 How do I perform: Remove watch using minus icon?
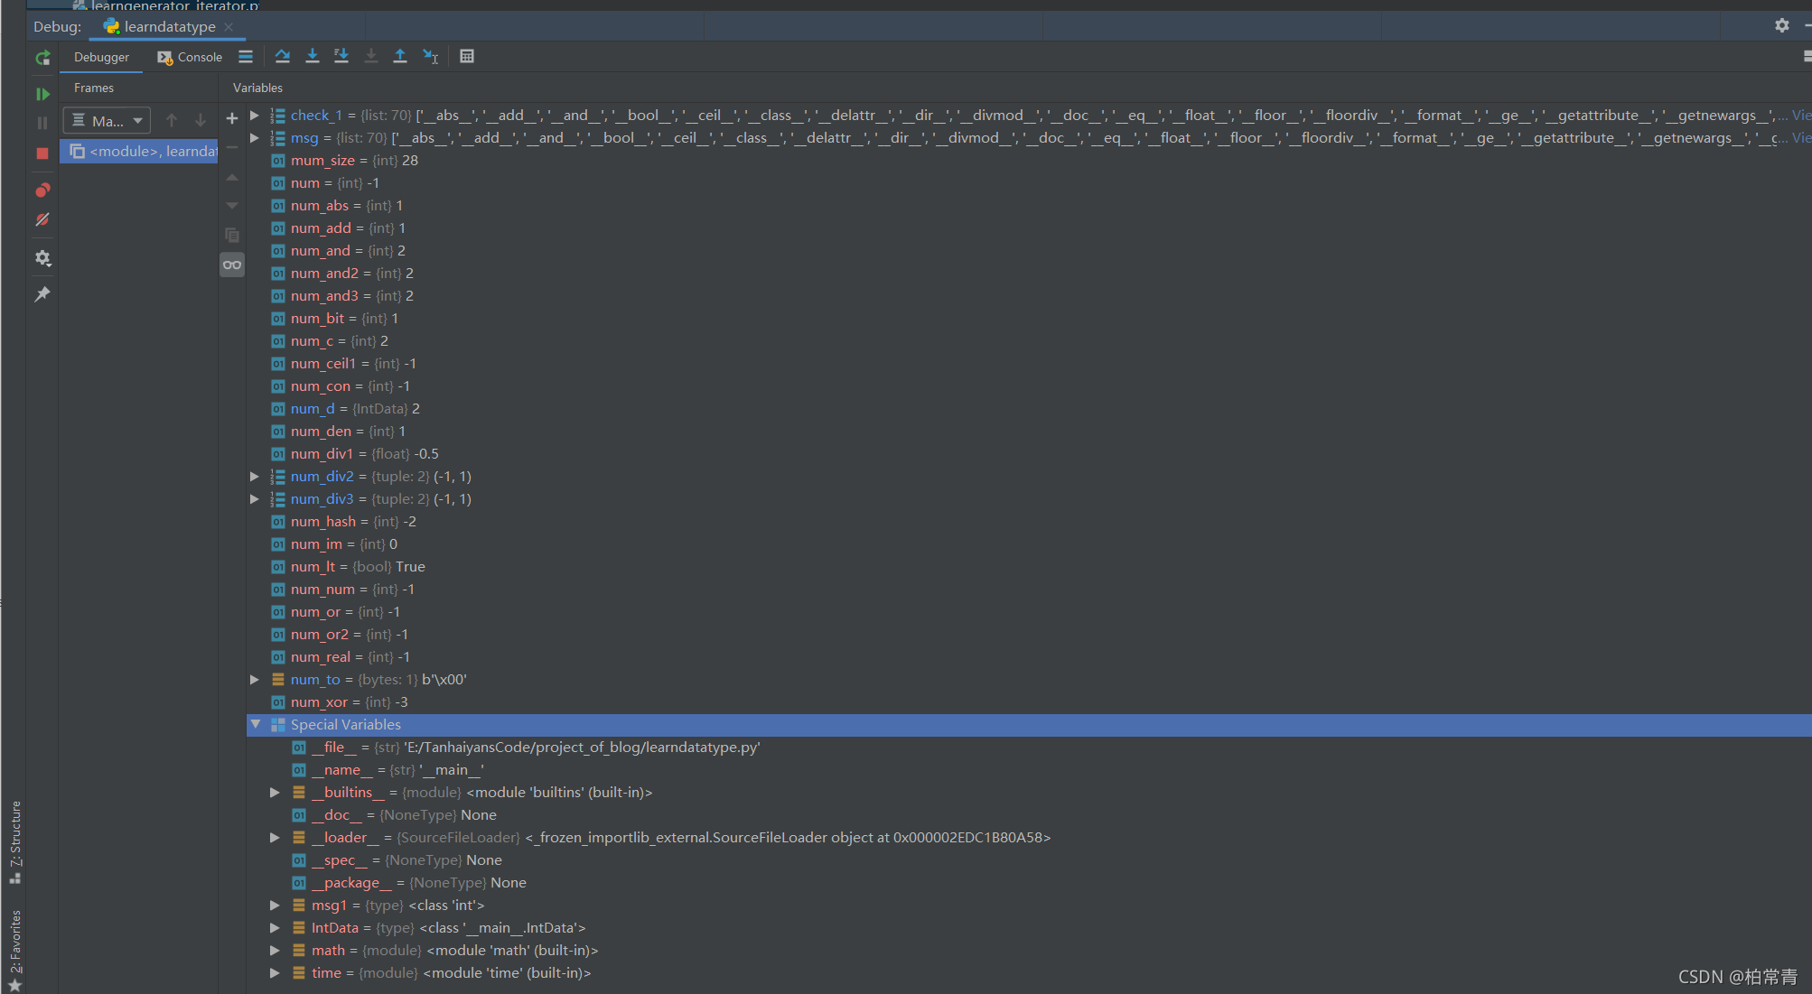pyautogui.click(x=232, y=147)
